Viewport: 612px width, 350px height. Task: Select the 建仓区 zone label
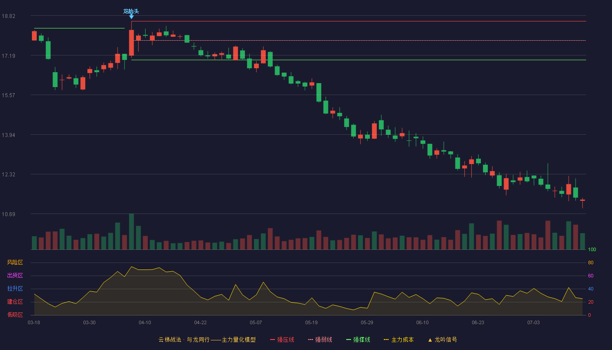click(x=15, y=302)
